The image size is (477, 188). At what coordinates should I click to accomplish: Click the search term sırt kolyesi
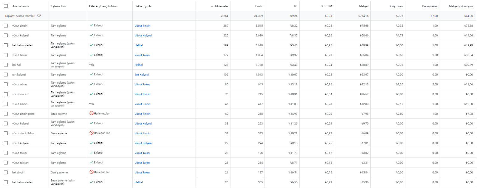tap(19, 75)
